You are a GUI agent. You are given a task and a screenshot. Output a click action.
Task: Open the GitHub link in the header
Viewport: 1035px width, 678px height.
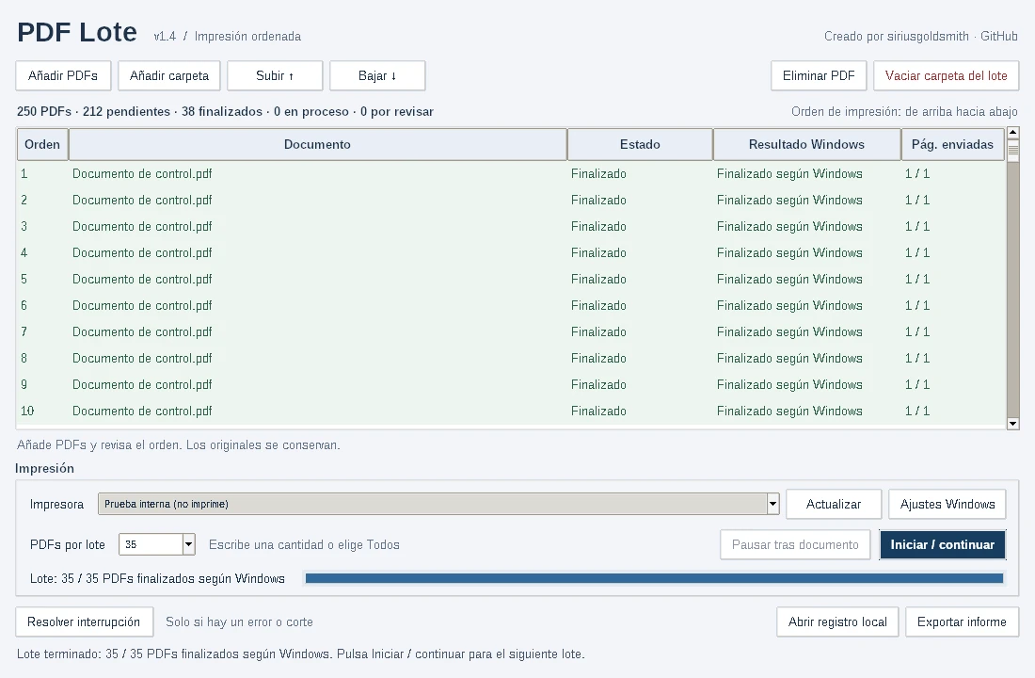point(998,37)
